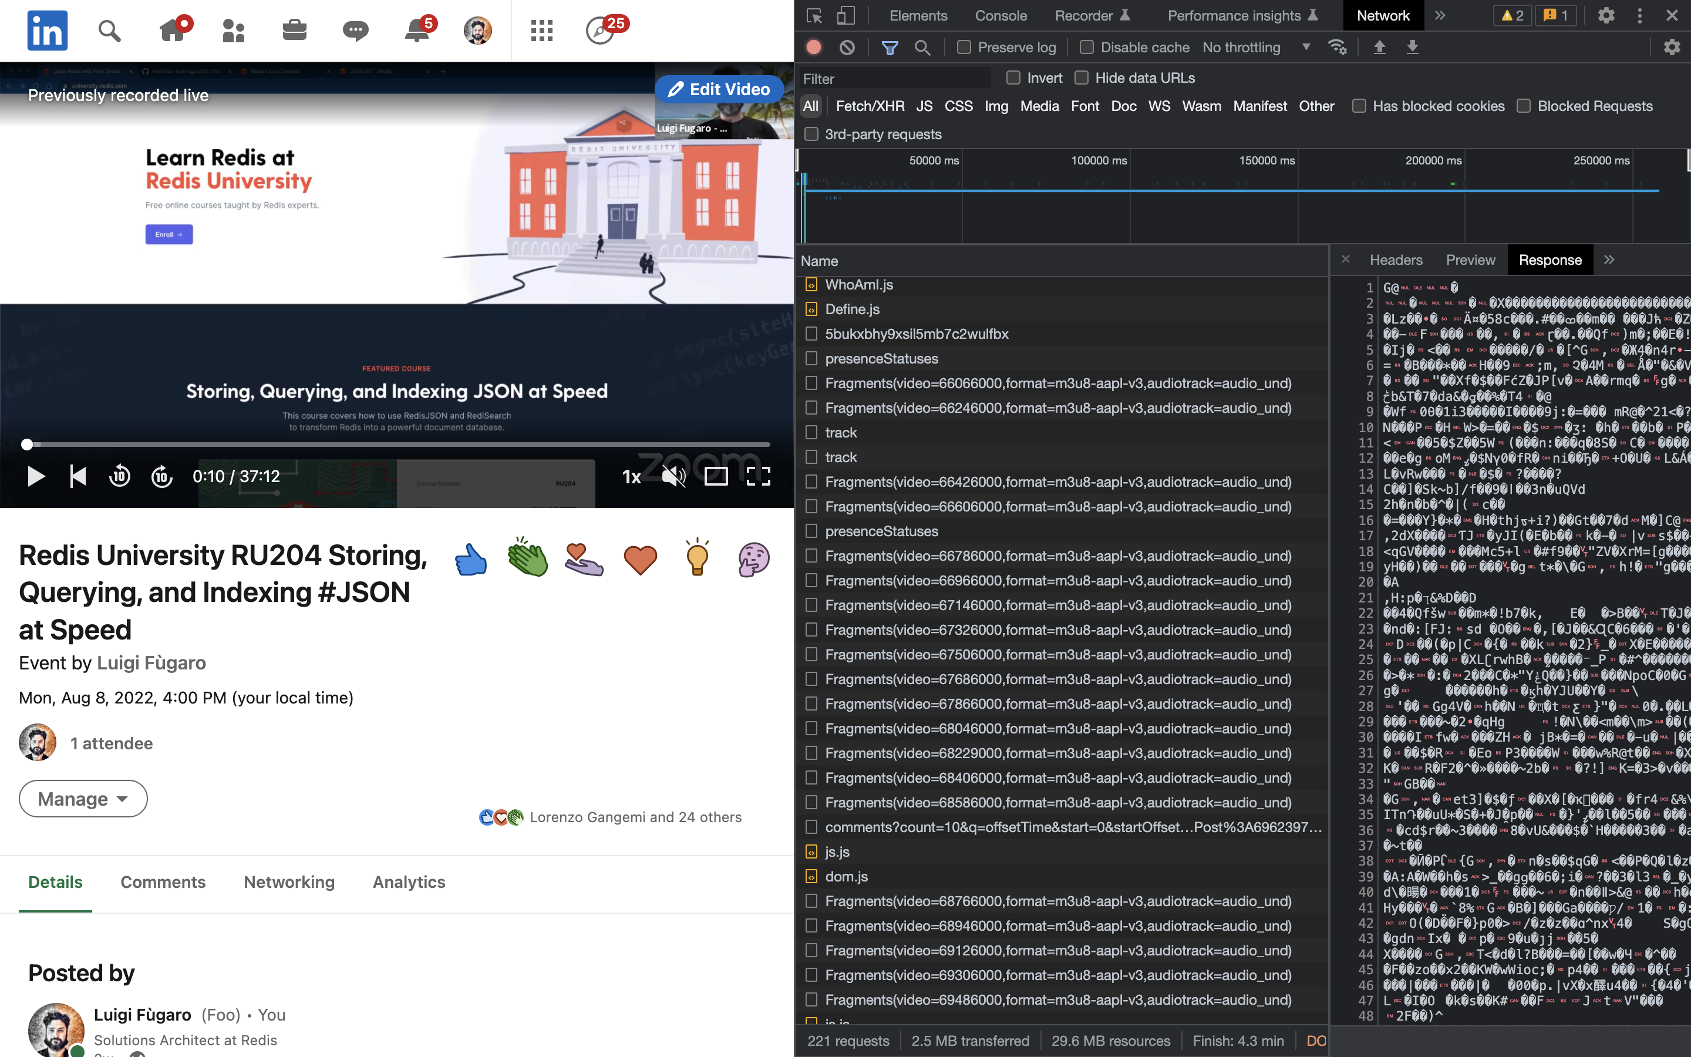The width and height of the screenshot is (1691, 1057).
Task: Open the Performance insights tab
Action: (1242, 15)
